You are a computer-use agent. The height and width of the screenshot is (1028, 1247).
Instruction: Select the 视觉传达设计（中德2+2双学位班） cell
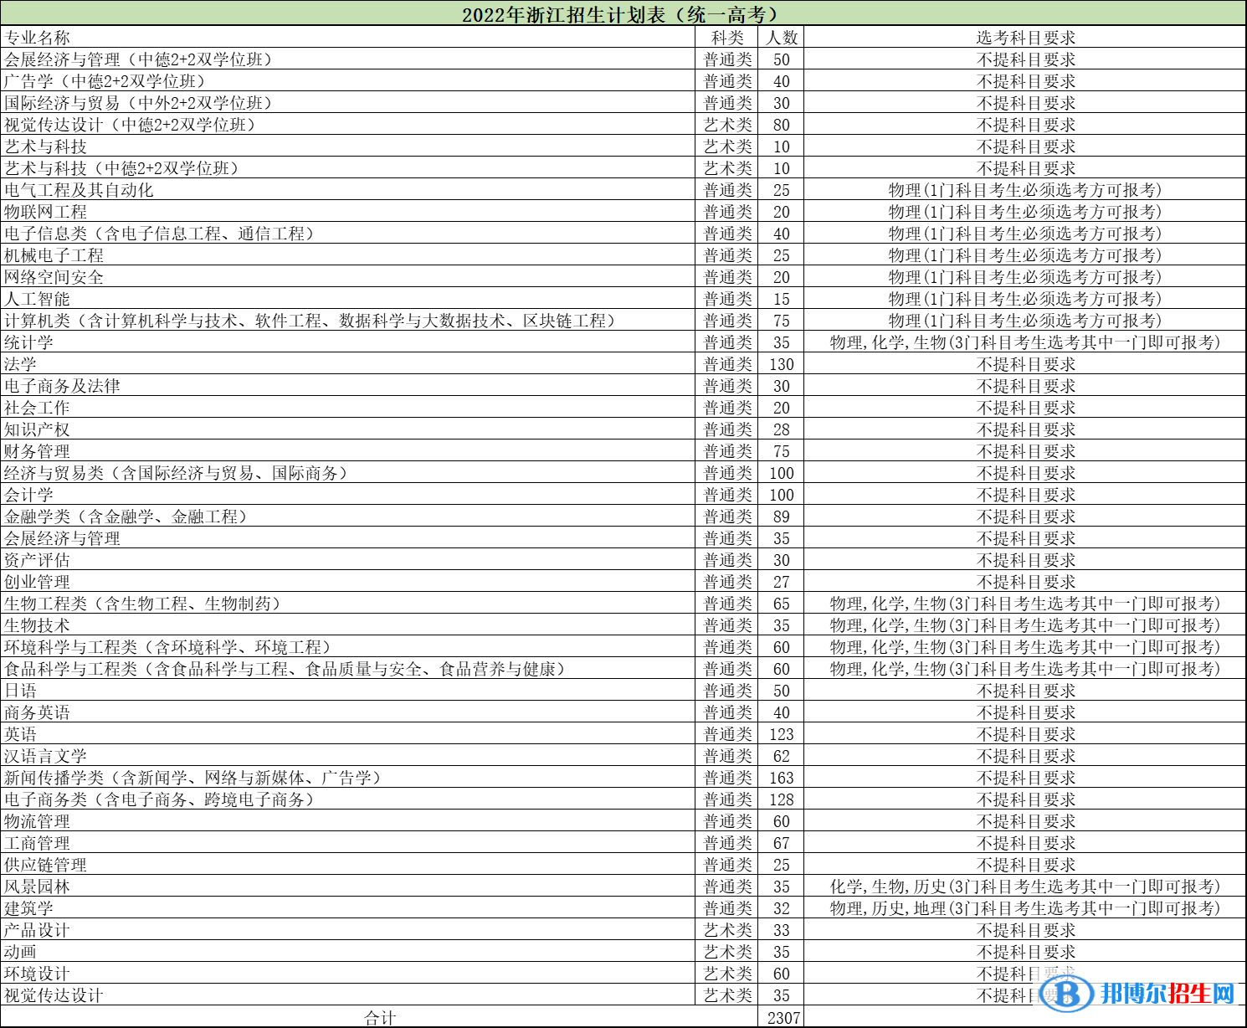click(x=348, y=124)
